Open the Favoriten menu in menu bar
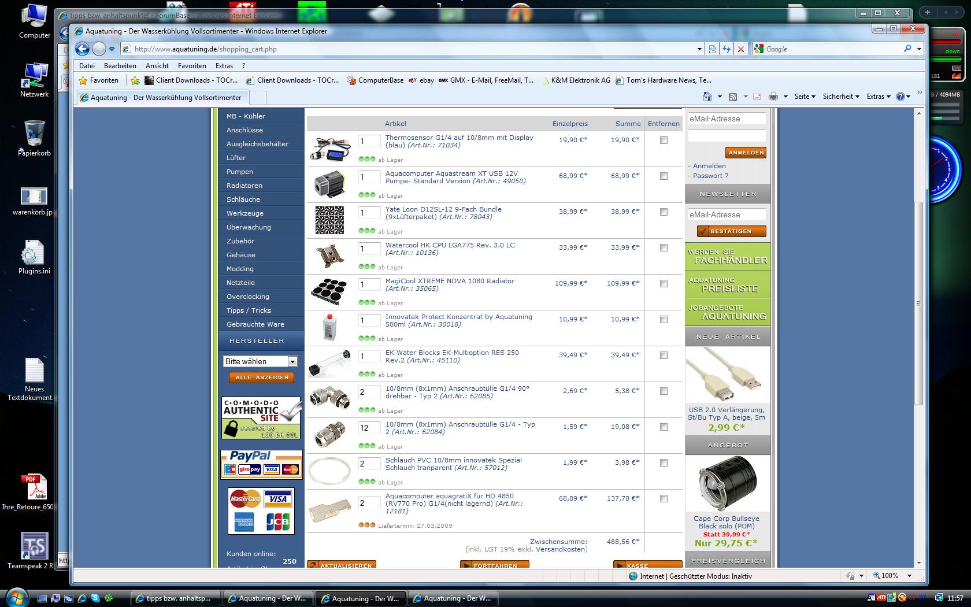This screenshot has height=607, width=971. 192,66
